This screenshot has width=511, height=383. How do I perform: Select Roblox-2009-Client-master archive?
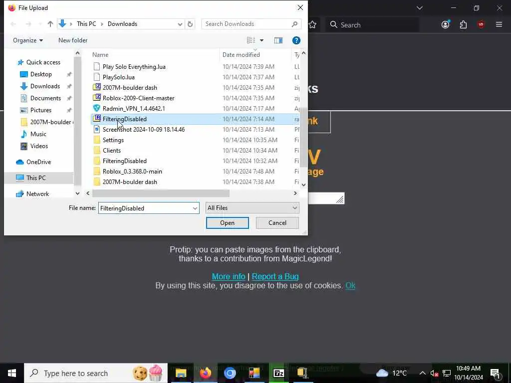(138, 98)
